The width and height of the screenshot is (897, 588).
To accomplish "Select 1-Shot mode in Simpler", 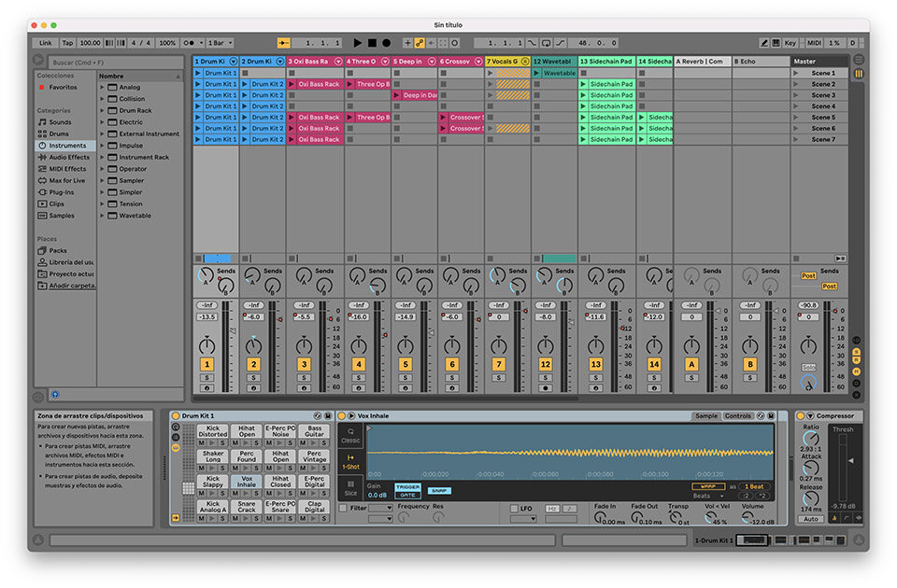I will click(x=350, y=460).
